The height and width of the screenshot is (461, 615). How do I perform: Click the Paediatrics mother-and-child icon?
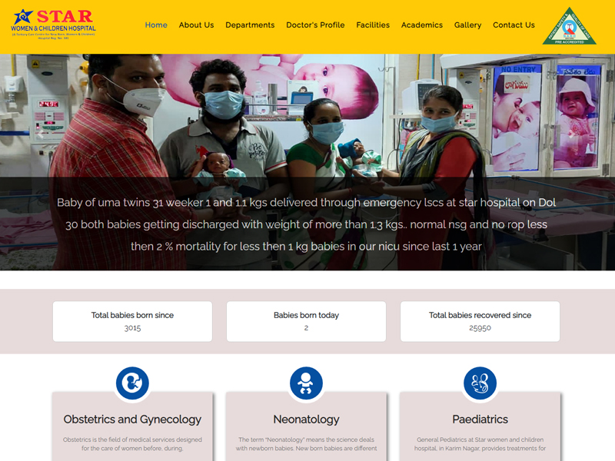(480, 383)
